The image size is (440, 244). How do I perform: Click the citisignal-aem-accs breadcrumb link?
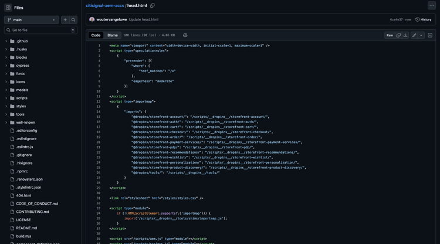coord(104,6)
